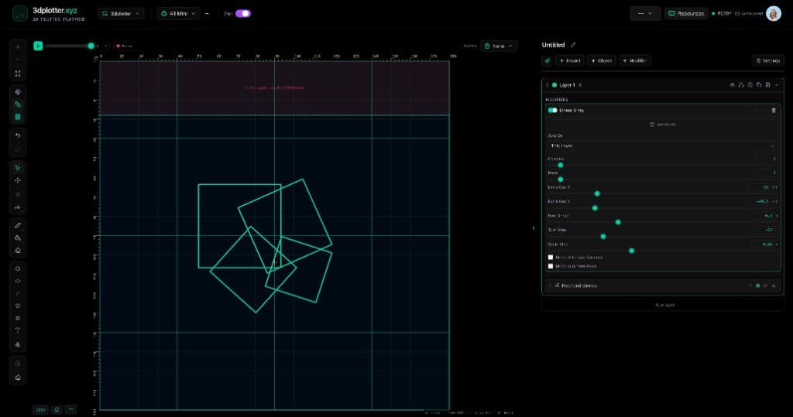Click the play button above the canvas

(x=38, y=46)
